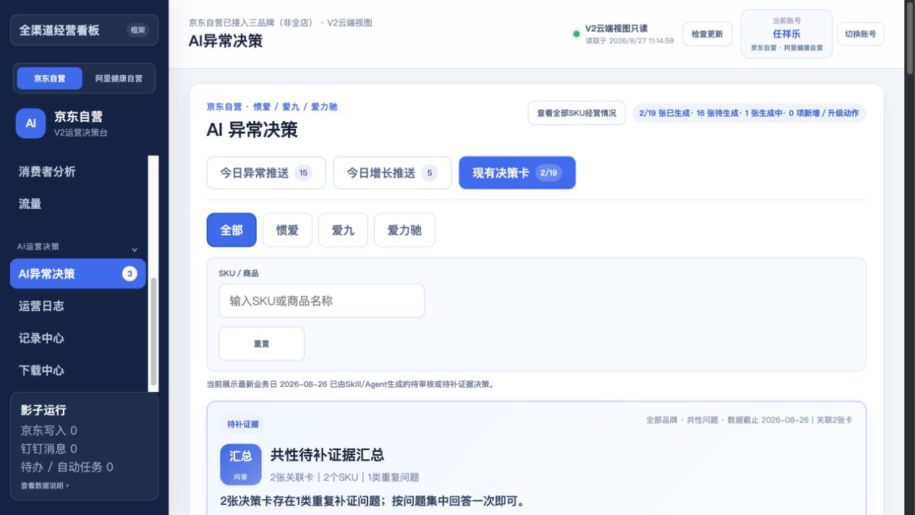Click the 全渠道经营看板 header

point(84,30)
